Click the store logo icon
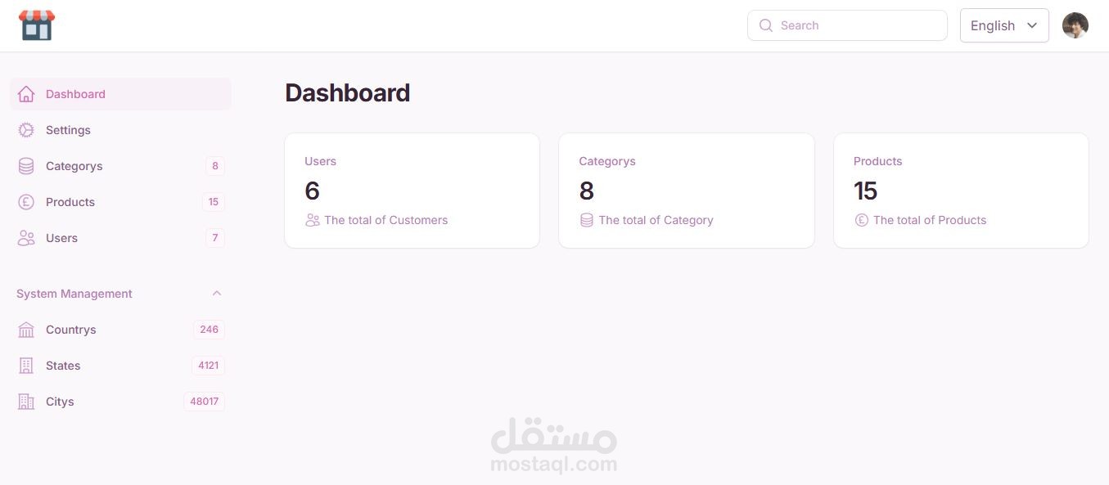Screen dimensions: 1109x485 pyautogui.click(x=37, y=25)
